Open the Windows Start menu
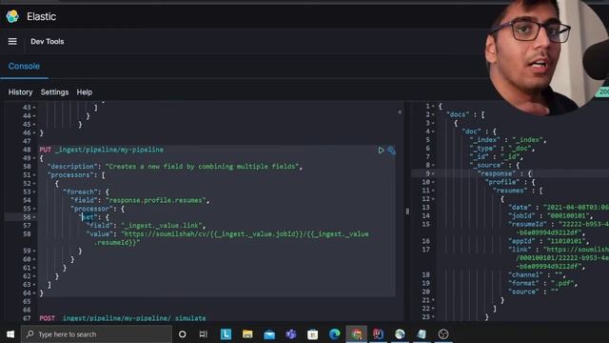 (x=10, y=334)
